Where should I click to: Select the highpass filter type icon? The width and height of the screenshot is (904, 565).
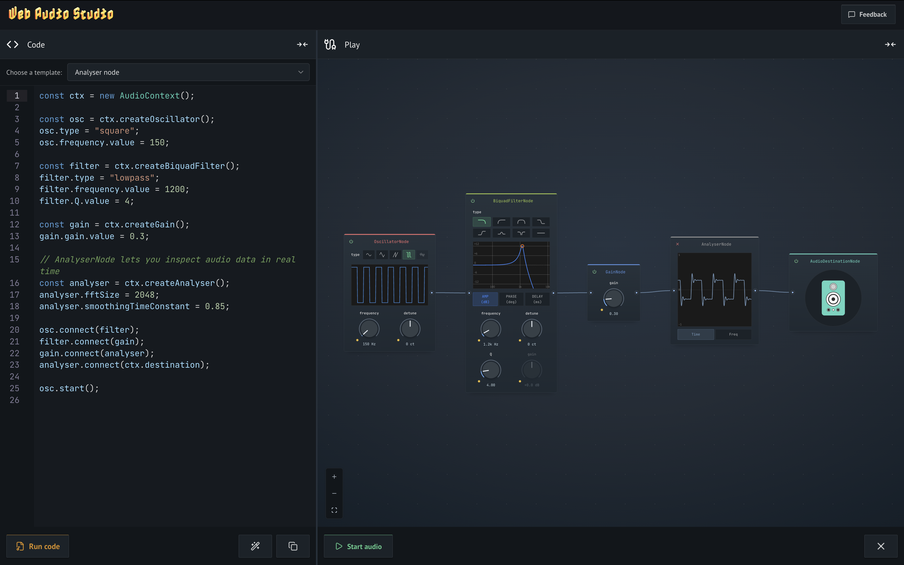501,222
